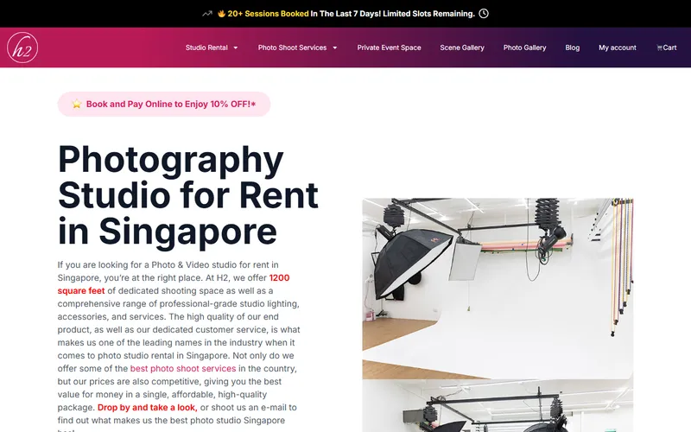Open My account page
This screenshot has width=691, height=432.
[x=618, y=48]
